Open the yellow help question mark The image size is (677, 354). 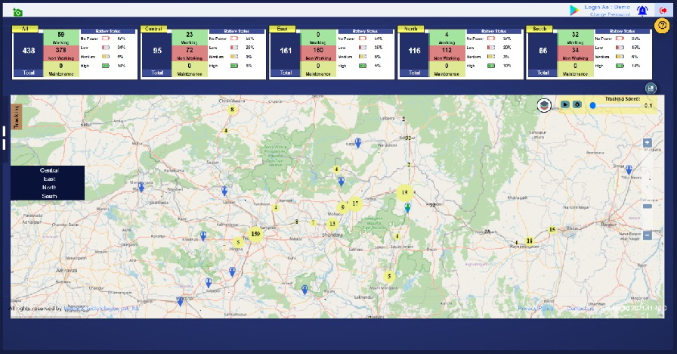(663, 26)
